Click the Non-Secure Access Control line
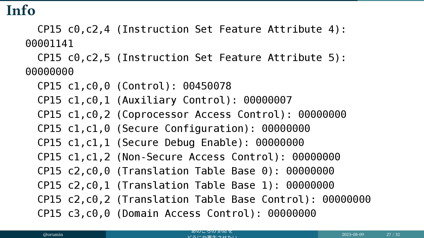Viewport: 424px width, 238px height. point(189,157)
